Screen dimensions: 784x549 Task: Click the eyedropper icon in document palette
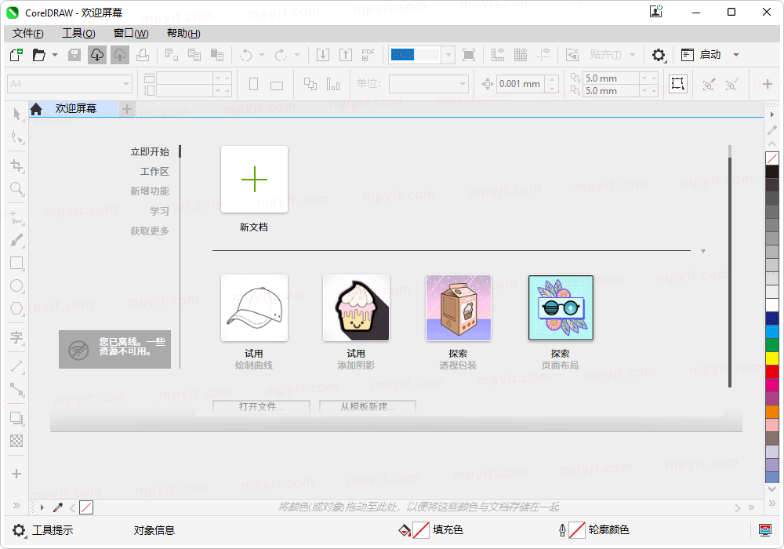tap(58, 507)
